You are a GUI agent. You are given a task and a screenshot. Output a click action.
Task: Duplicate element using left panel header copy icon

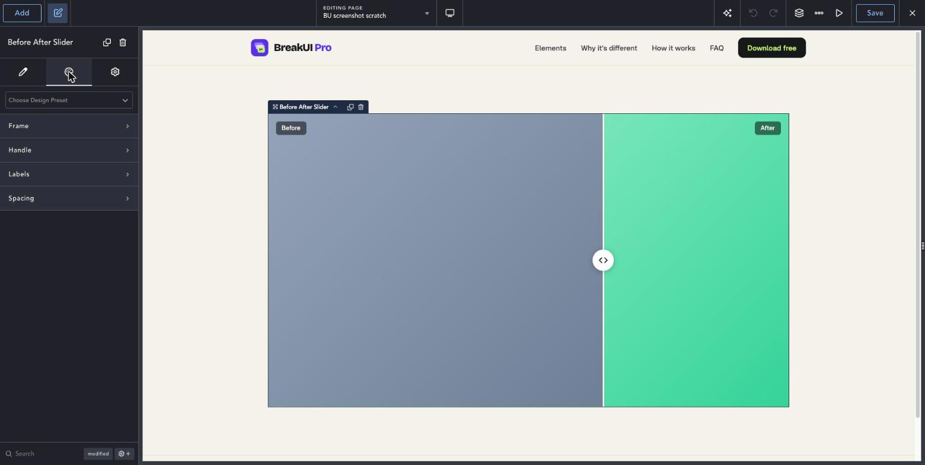[x=107, y=42]
